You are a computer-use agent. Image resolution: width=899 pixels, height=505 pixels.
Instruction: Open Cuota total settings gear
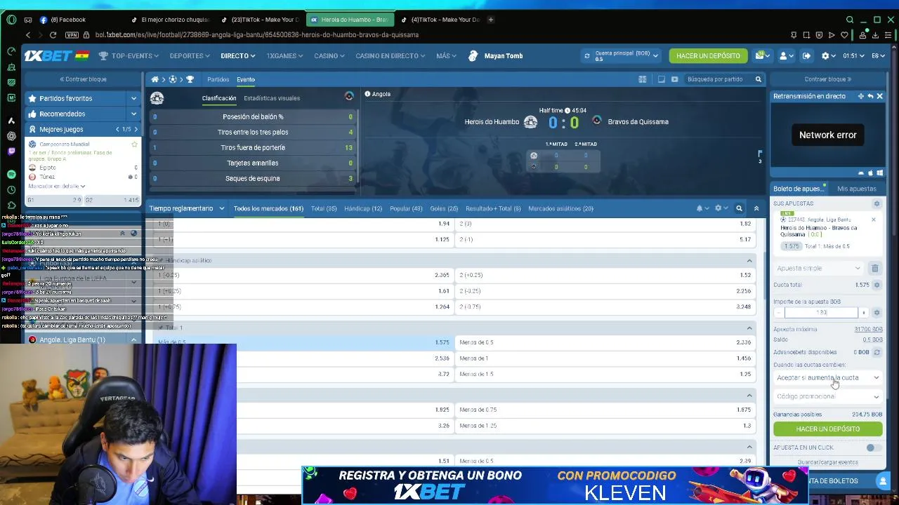pos(877,285)
